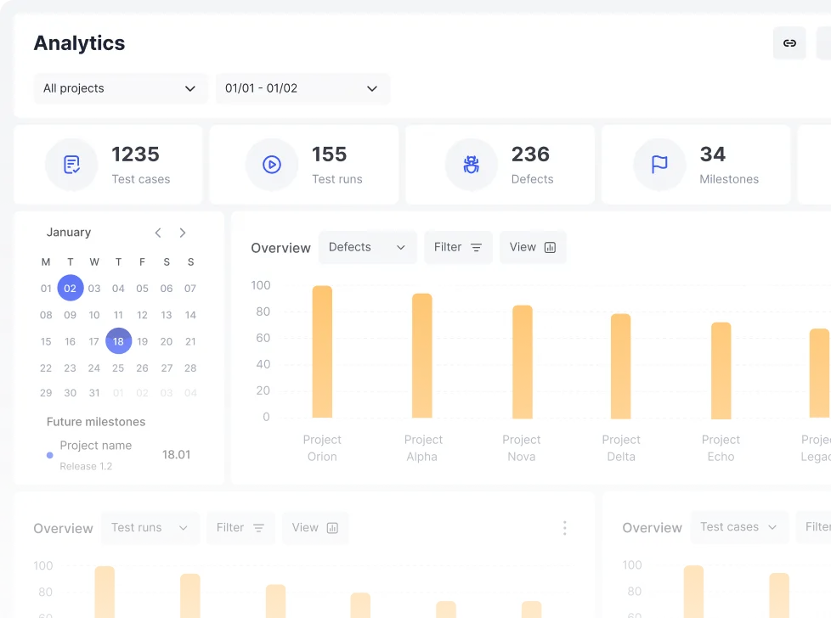Click Filter button in Defects overview

pos(458,247)
